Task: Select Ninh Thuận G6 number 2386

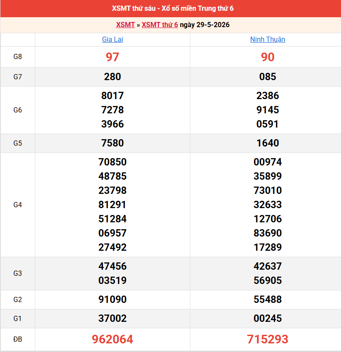Action: (268, 96)
